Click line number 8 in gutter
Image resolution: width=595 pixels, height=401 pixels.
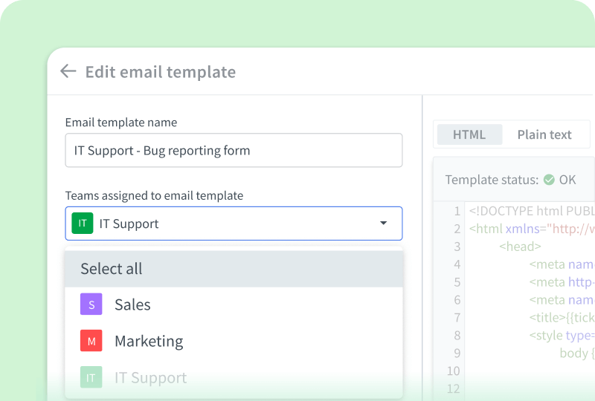(457, 336)
